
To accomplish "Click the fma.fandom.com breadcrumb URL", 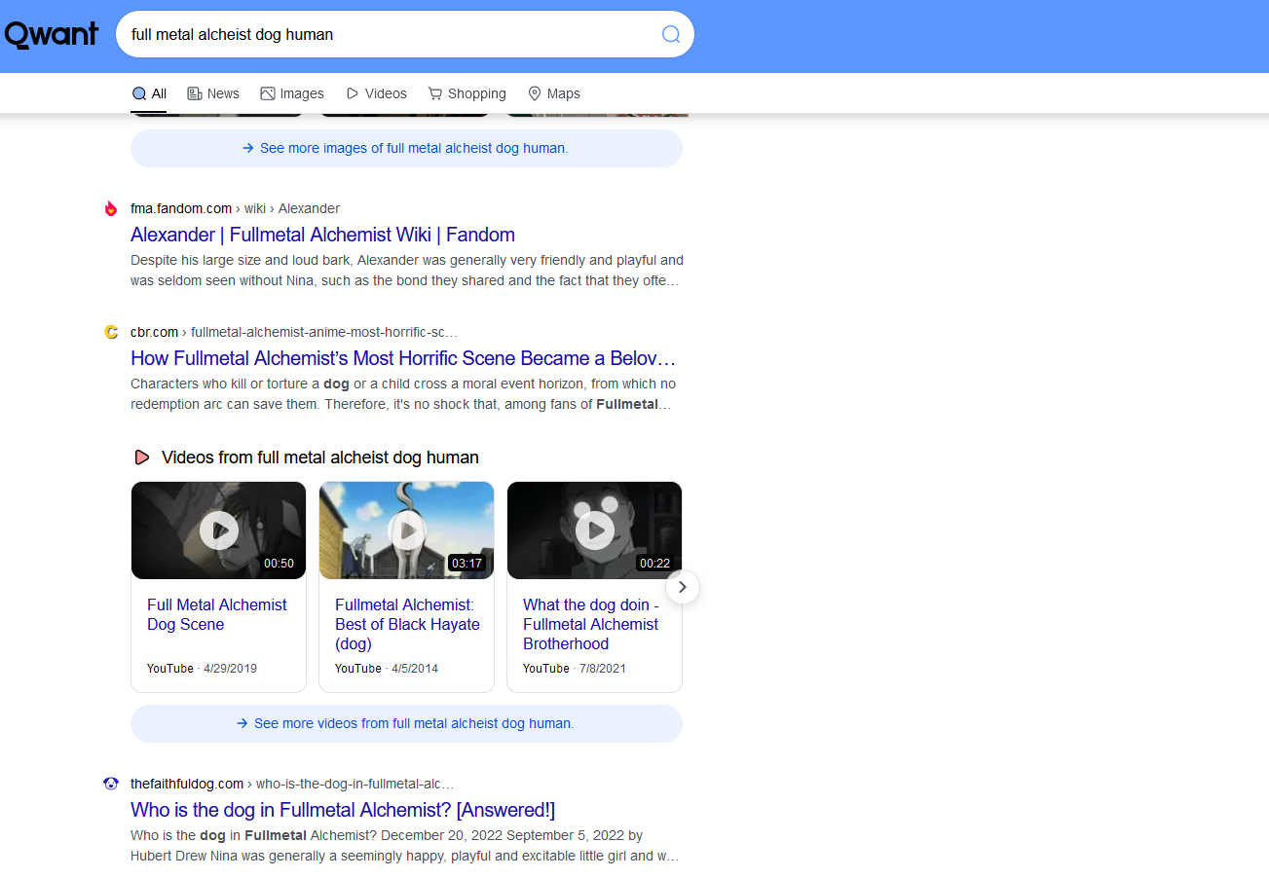I will pos(236,208).
